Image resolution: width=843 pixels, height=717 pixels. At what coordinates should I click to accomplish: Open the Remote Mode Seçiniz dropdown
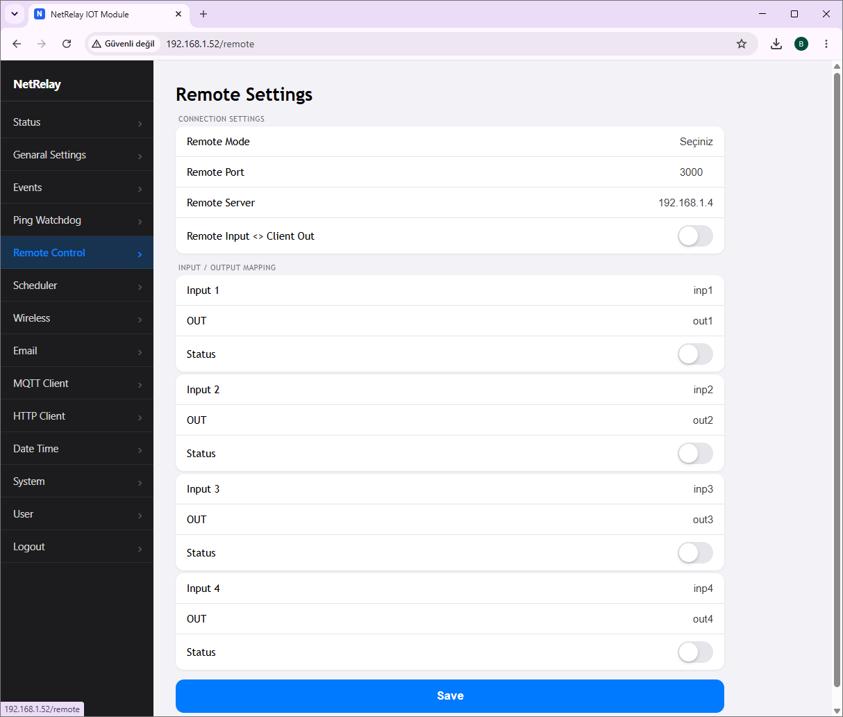[696, 142]
